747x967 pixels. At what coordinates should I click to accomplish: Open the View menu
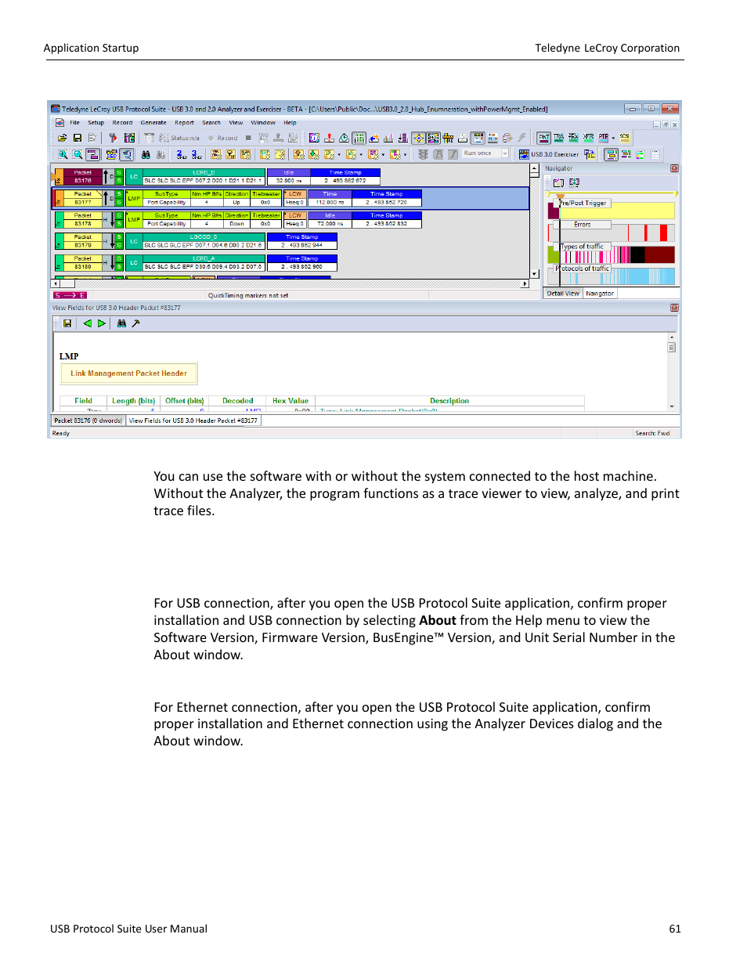[236, 123]
